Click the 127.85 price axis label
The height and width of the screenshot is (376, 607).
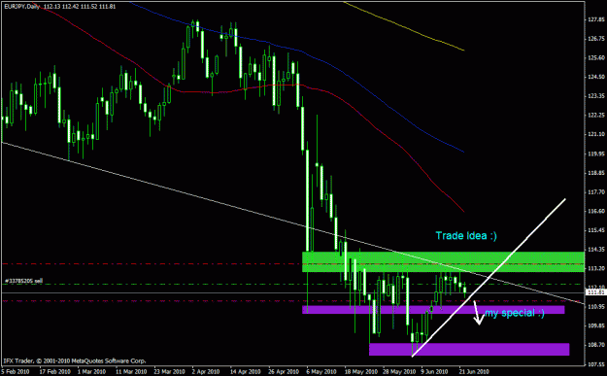596,19
